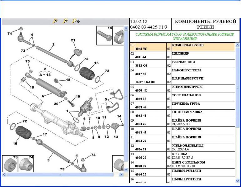Click the zoom in magnifier icon

click(x=55, y=21)
